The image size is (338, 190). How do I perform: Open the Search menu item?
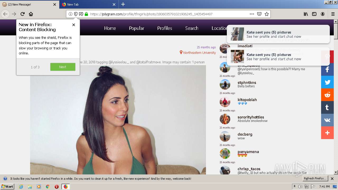pos(192,28)
